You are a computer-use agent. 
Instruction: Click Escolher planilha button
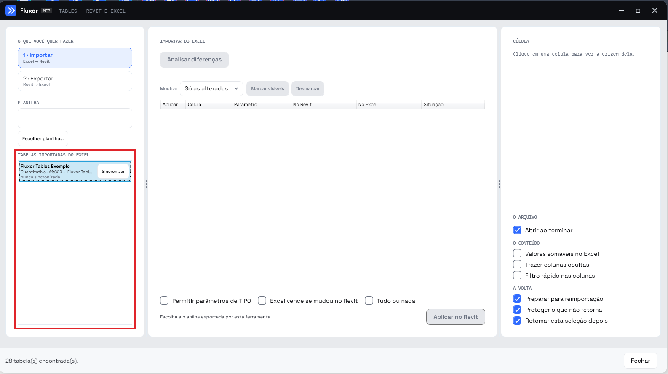pyautogui.click(x=43, y=138)
